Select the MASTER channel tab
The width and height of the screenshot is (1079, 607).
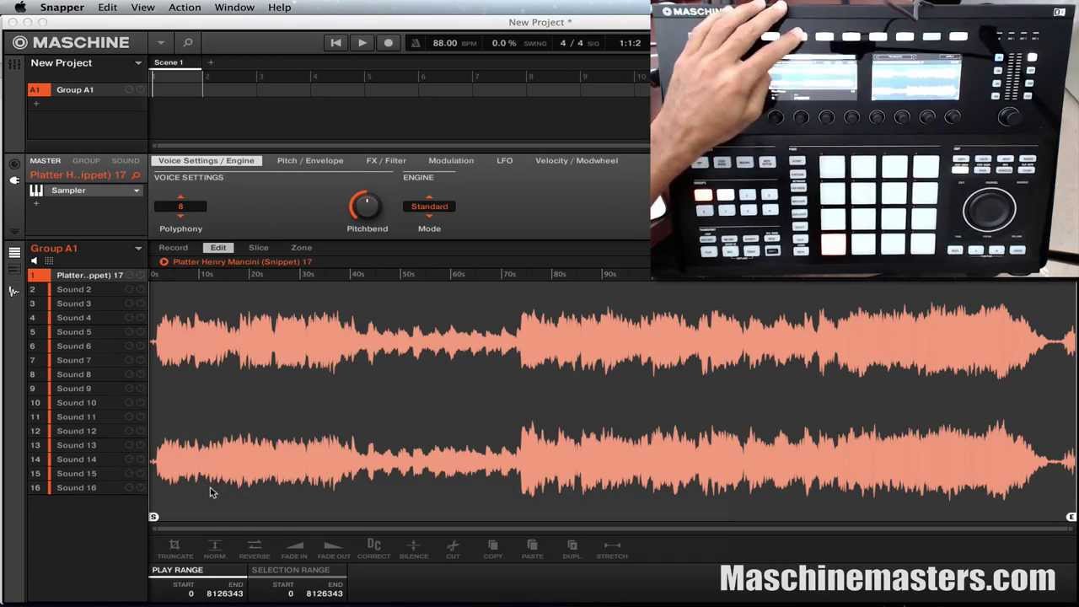[46, 161]
